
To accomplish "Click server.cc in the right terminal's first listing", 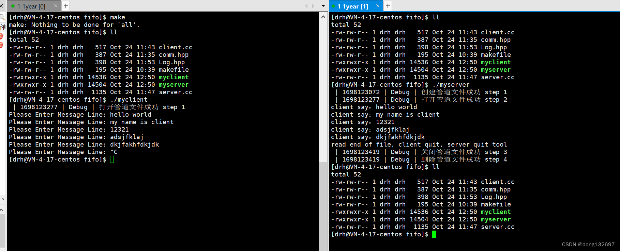I will click(x=498, y=77).
